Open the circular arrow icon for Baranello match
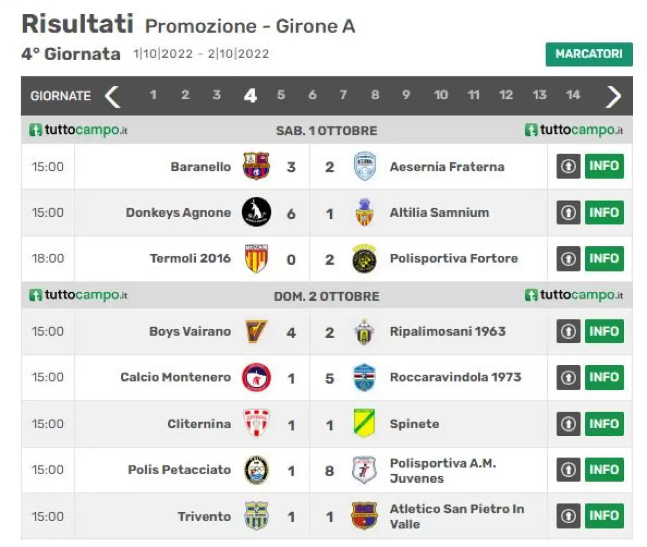The height and width of the screenshot is (547, 647). click(569, 166)
